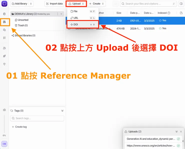Focus the Search your files and citations field
This screenshot has height=149, width=185.
[148, 4]
